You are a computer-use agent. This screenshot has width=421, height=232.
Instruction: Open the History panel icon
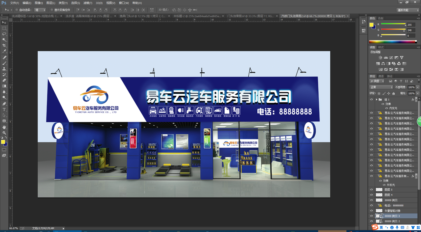[x=364, y=22]
